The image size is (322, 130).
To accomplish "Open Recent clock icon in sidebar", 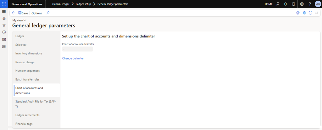I will (x=4, y=32).
